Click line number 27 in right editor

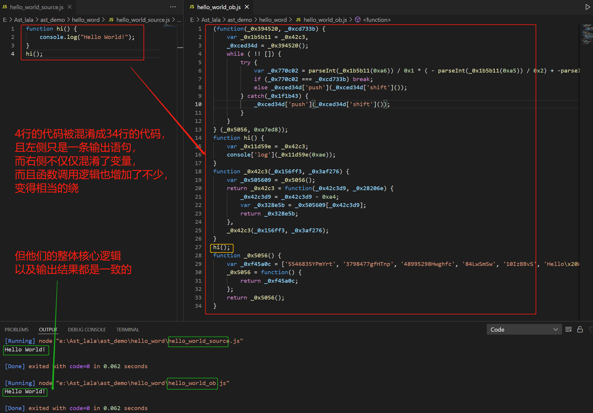tap(198, 247)
